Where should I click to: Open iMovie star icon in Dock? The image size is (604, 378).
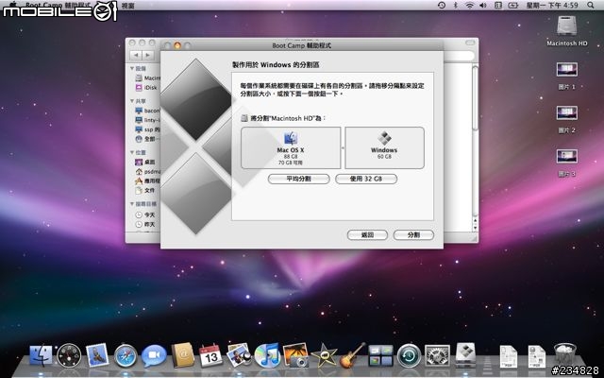(324, 355)
